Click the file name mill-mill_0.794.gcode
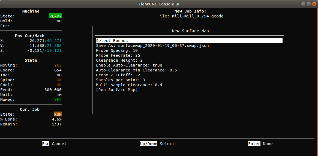 [198, 16]
